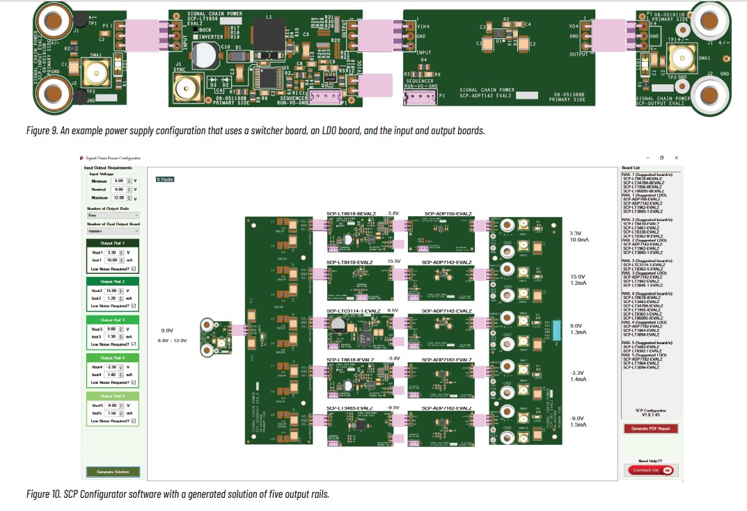Click the Signal Chain Power Configurator title icon

82,158
